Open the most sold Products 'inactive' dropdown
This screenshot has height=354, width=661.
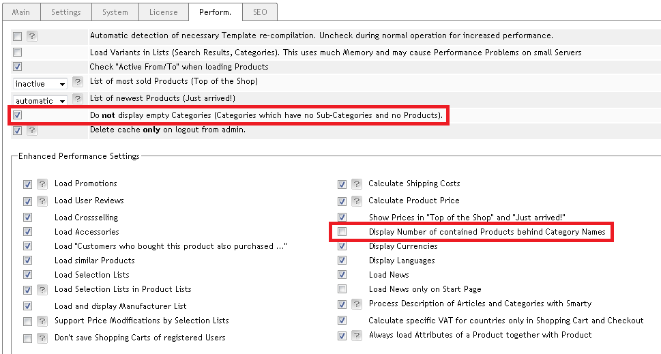click(x=40, y=83)
